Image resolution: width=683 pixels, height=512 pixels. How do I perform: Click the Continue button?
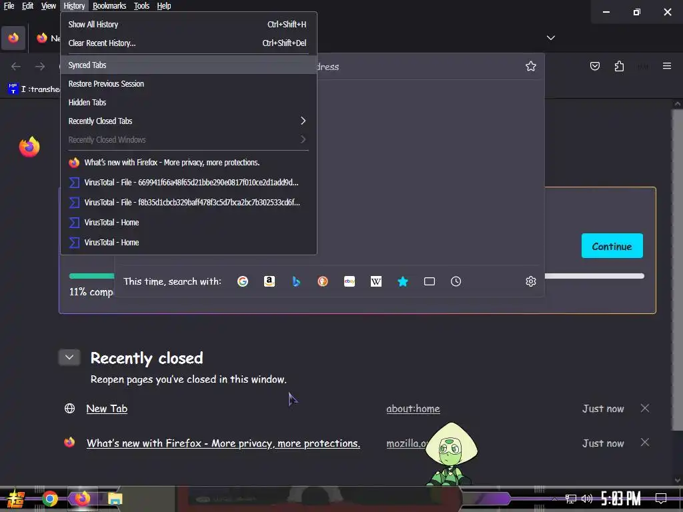coord(612,246)
